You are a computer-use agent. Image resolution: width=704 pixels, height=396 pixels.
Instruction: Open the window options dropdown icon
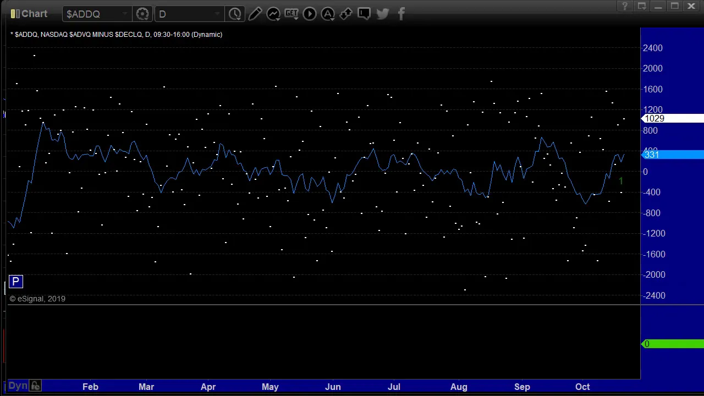(641, 6)
